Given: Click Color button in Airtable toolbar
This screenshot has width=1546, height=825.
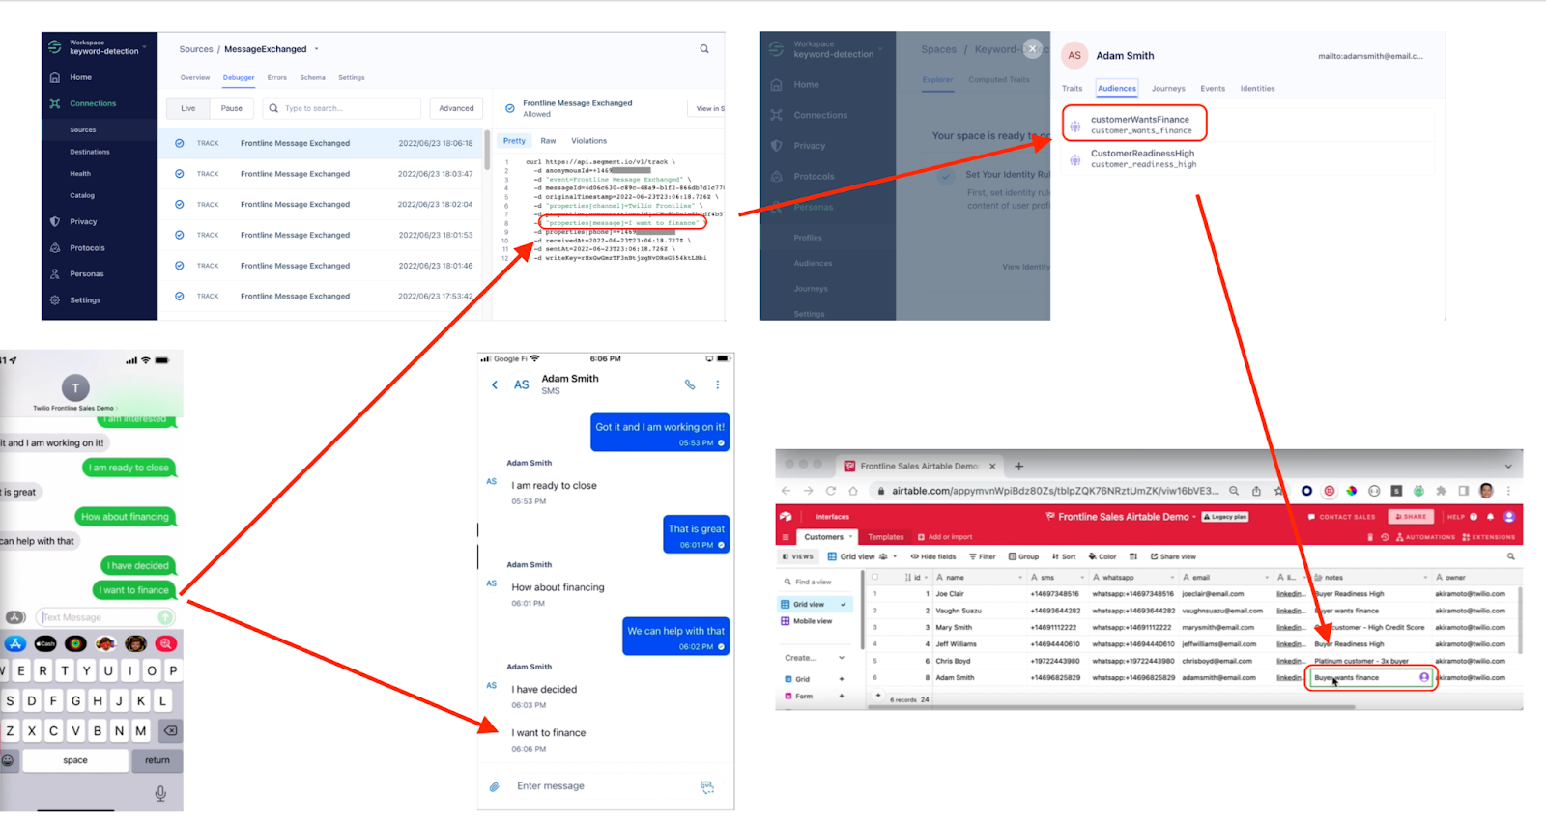Looking at the screenshot, I should click(1102, 556).
